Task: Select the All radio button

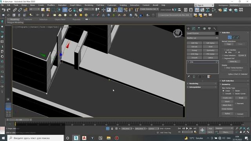Action: [x=236, y=52]
